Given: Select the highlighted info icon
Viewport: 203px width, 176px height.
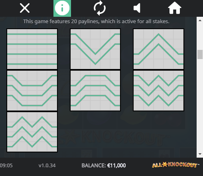Looking at the screenshot, I should [62, 8].
